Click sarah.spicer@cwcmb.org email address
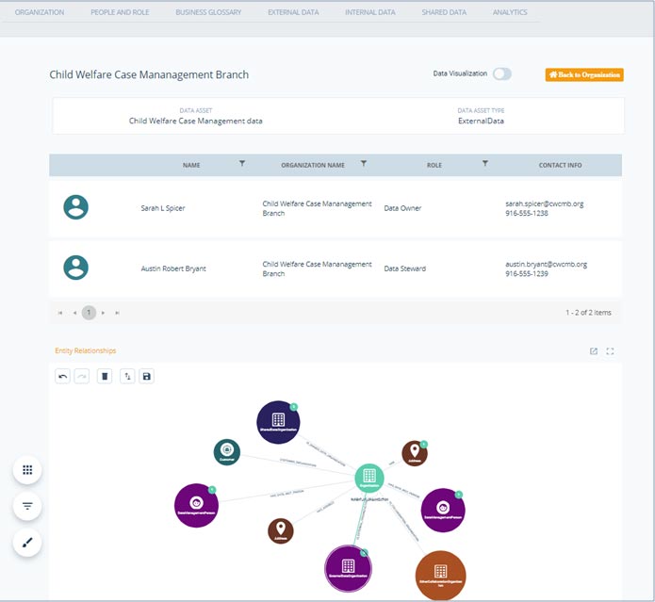 [x=545, y=203]
